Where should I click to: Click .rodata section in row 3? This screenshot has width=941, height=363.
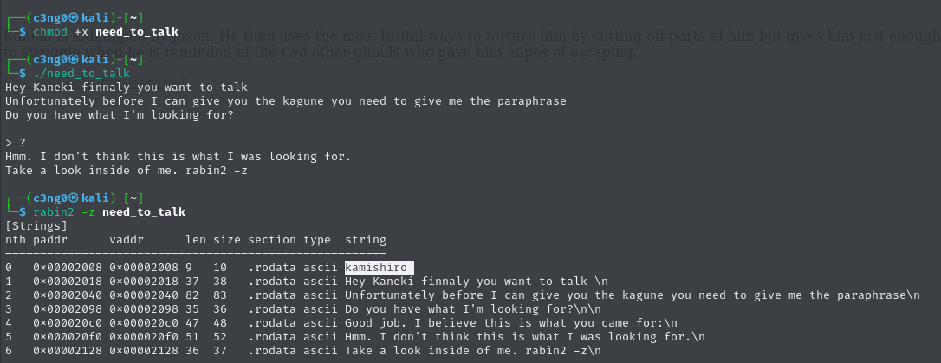(272, 309)
